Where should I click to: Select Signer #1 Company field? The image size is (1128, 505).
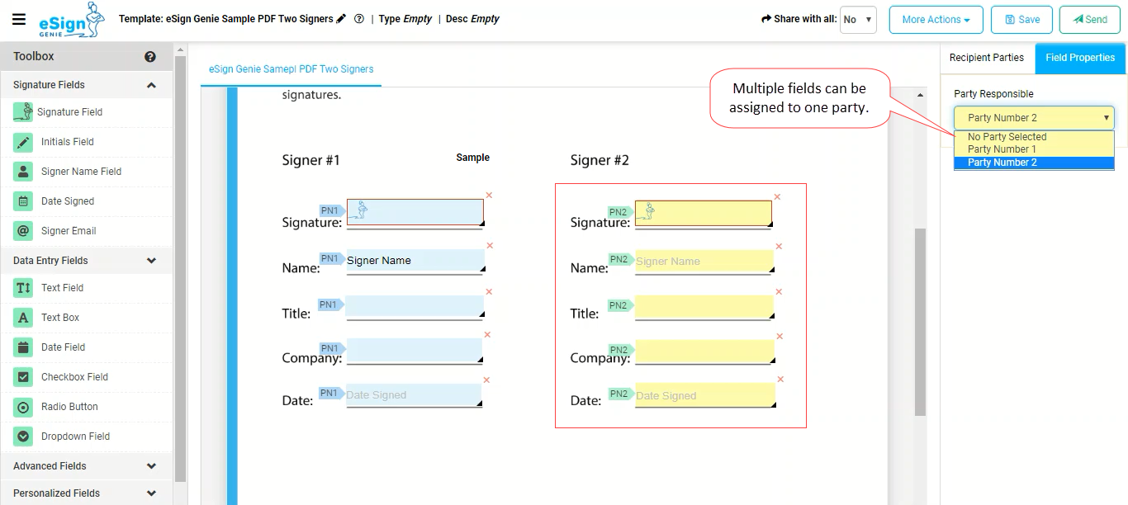pyautogui.click(x=414, y=351)
